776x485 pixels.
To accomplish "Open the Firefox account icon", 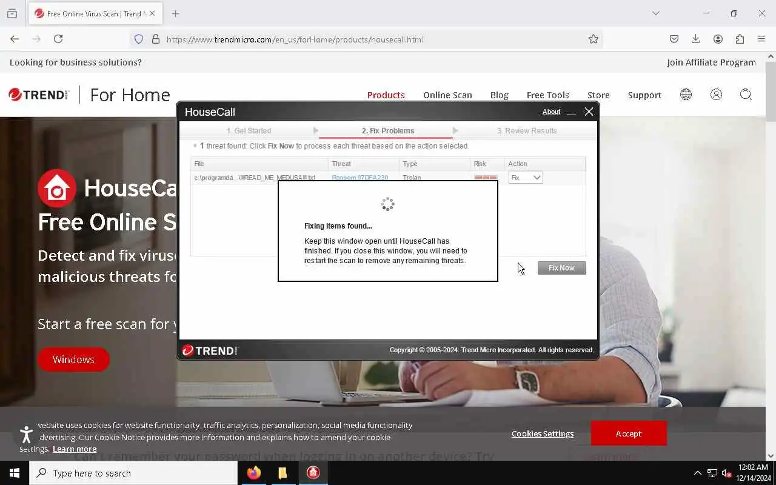I will point(718,39).
